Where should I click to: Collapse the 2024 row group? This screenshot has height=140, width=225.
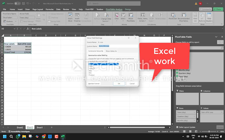pos(5,47)
